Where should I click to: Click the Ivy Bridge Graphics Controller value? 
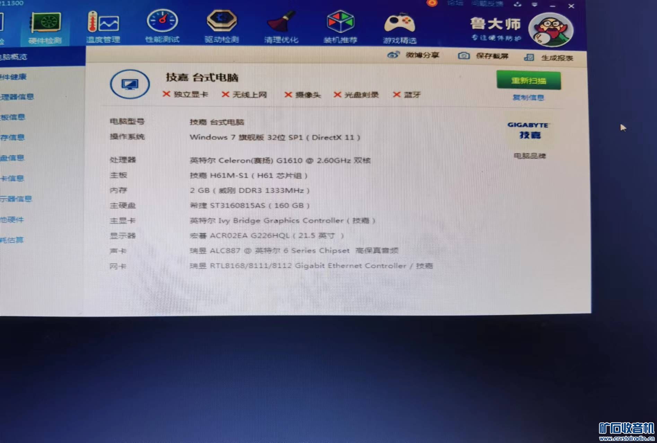tap(282, 220)
